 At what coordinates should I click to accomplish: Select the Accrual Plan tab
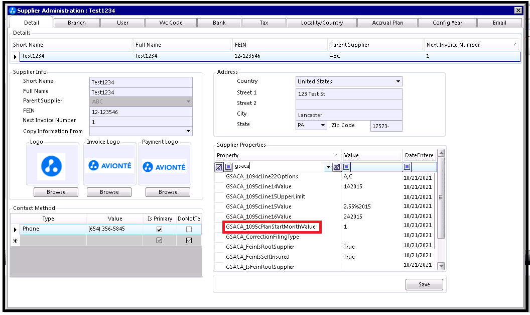point(387,23)
